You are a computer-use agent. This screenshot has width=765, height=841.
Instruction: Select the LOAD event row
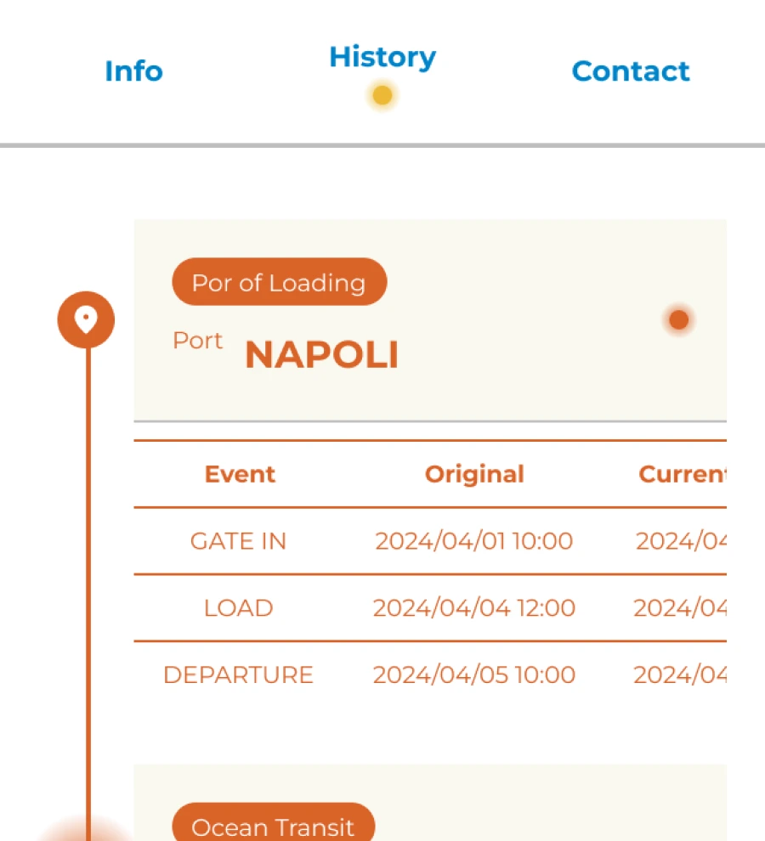[238, 608]
